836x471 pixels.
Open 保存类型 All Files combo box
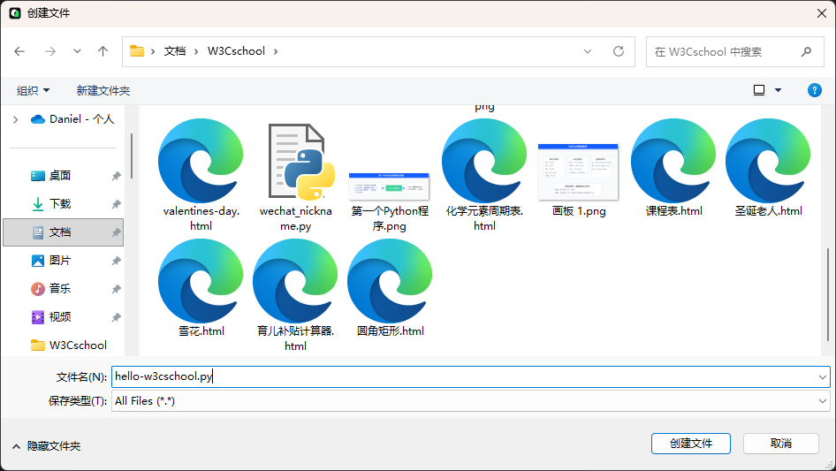[471, 400]
